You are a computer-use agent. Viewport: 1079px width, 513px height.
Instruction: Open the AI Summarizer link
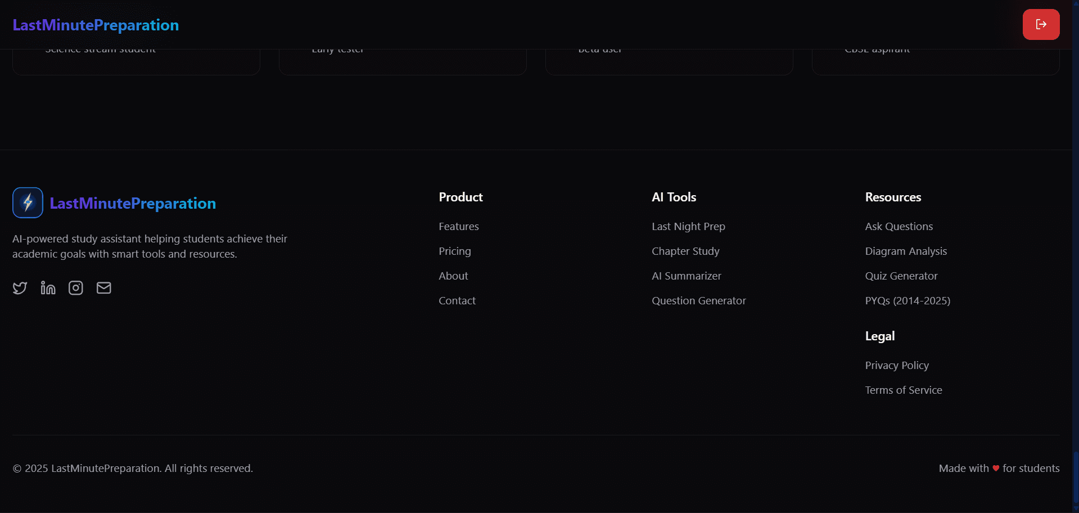(x=686, y=276)
